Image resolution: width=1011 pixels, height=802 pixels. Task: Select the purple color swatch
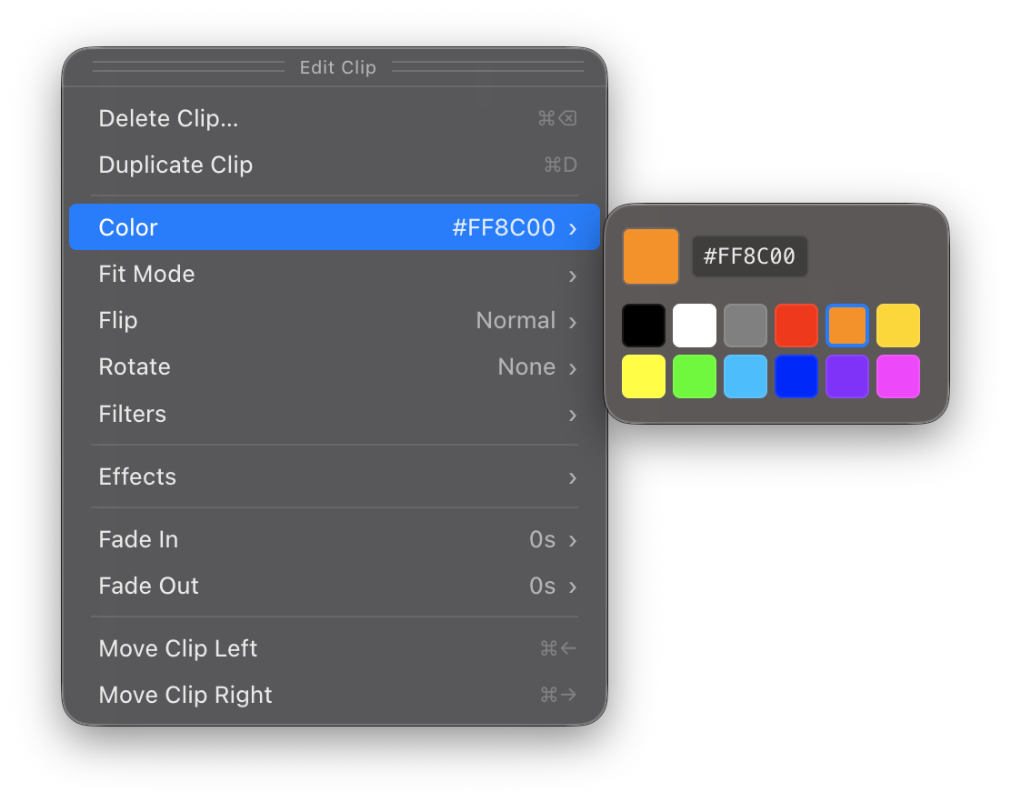coord(847,376)
